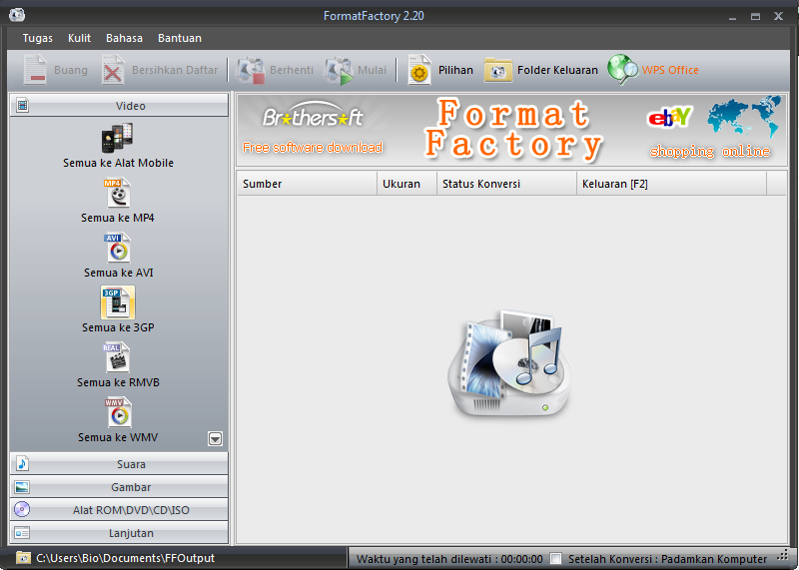Click the WPS Office globe icon
Viewport: 799px width, 570px height.
622,69
